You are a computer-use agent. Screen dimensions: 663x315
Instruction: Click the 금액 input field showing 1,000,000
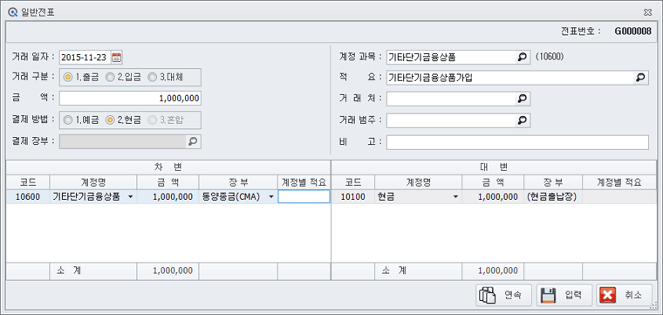pyautogui.click(x=130, y=99)
